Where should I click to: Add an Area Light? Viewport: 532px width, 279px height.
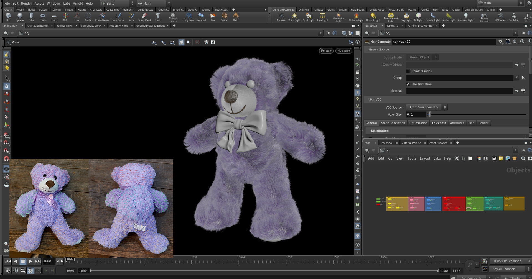click(x=322, y=17)
